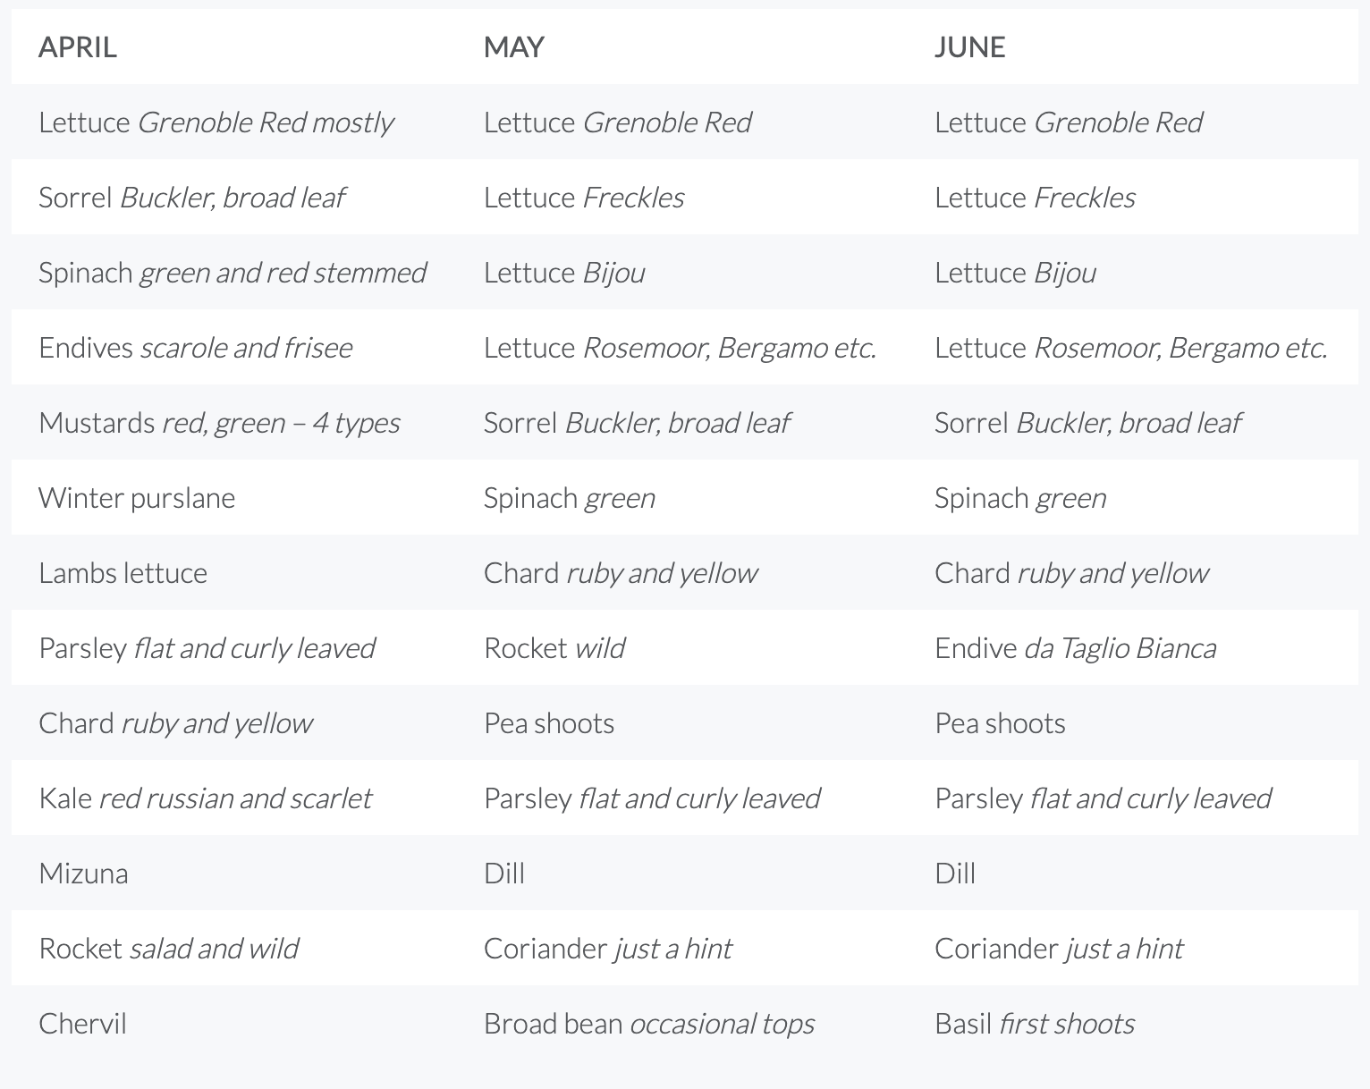The image size is (1370, 1089).
Task: Select the Mizuna table cell
Action: click(x=83, y=874)
